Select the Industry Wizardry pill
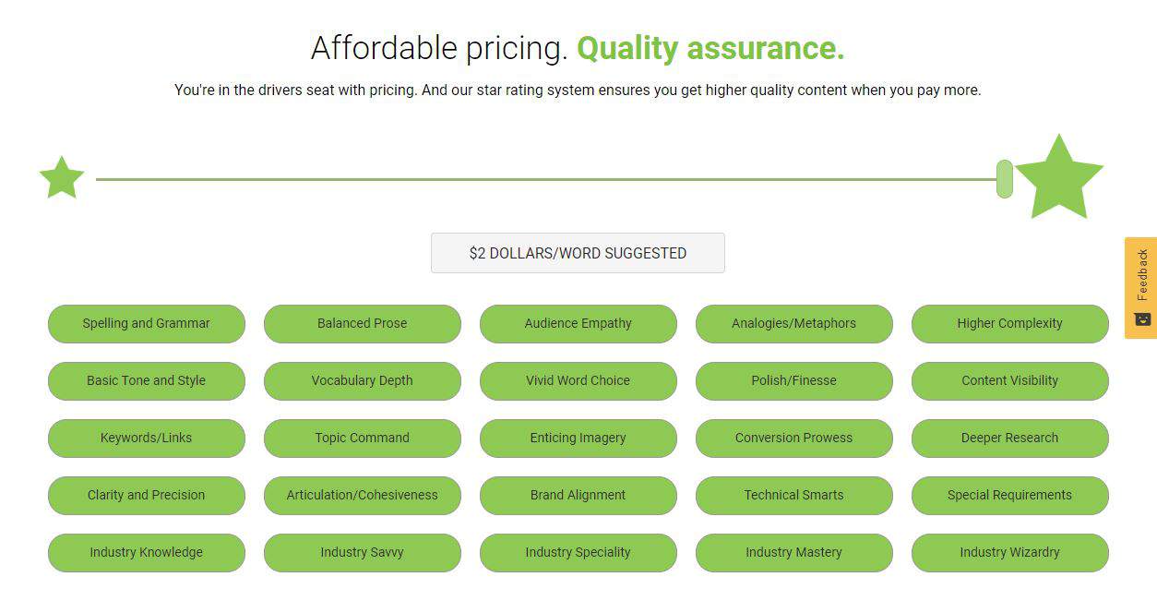Screen dimensions: 1157x589 click(x=1010, y=553)
